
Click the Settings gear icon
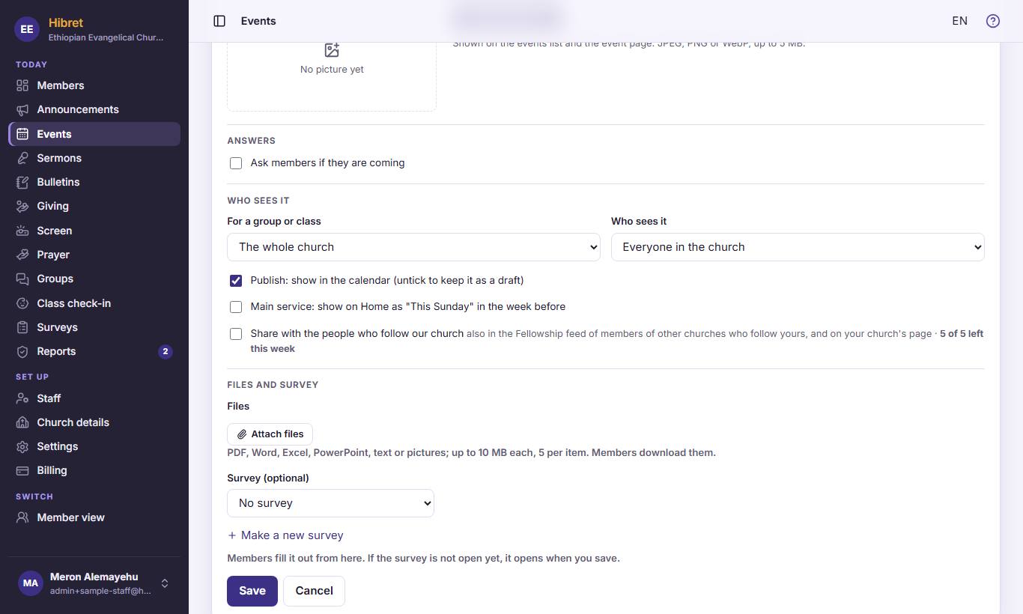click(22, 446)
